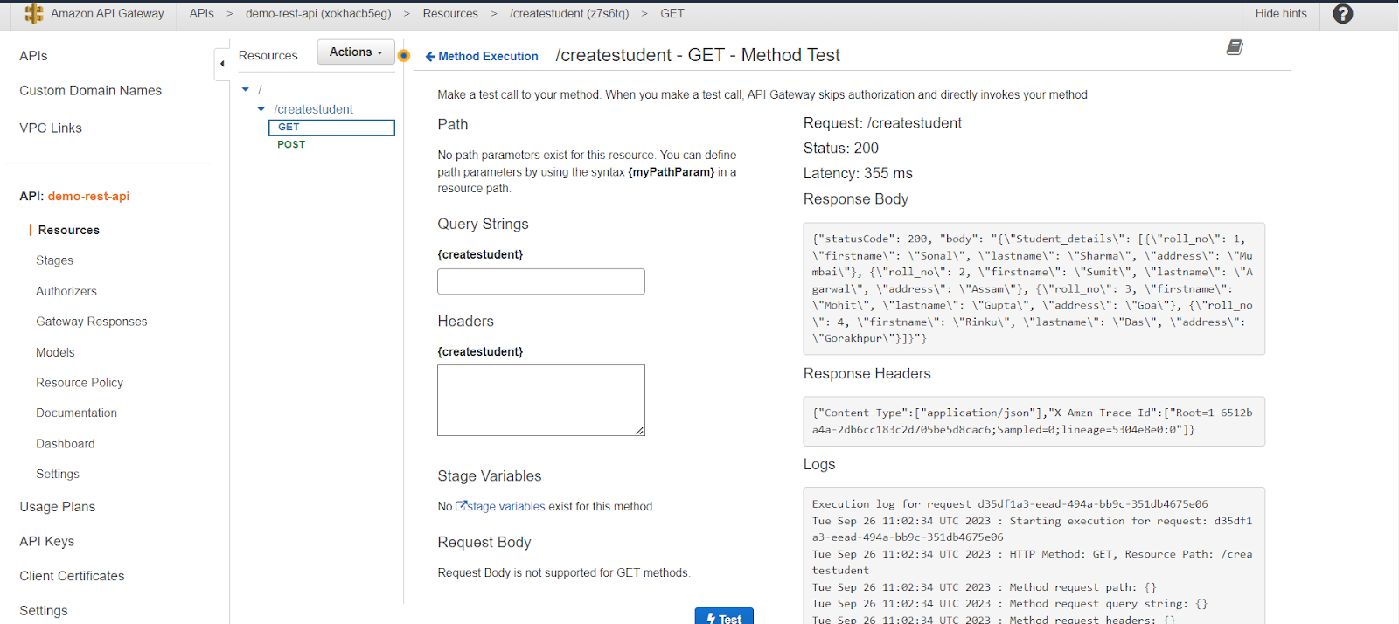Focus the Query Strings input field
1399x624 pixels.
pyautogui.click(x=541, y=281)
